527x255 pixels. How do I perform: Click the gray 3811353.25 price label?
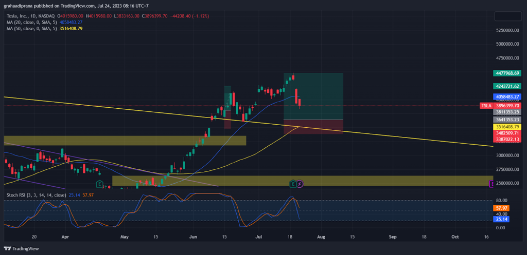tap(507, 112)
